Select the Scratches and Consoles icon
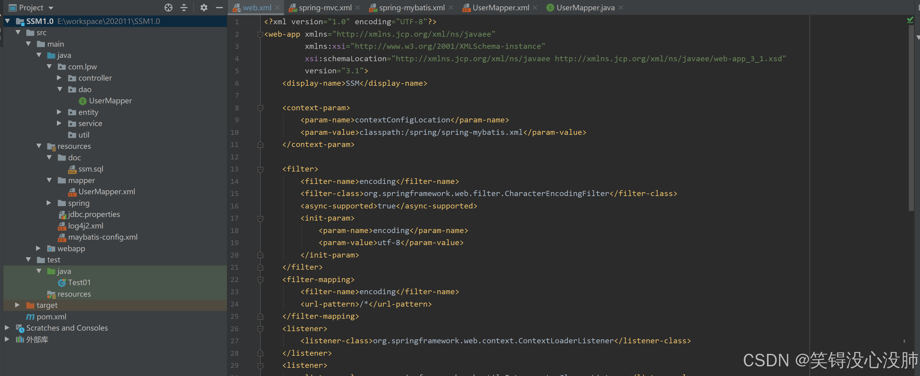Image resolution: width=920 pixels, height=376 pixels. [x=20, y=328]
